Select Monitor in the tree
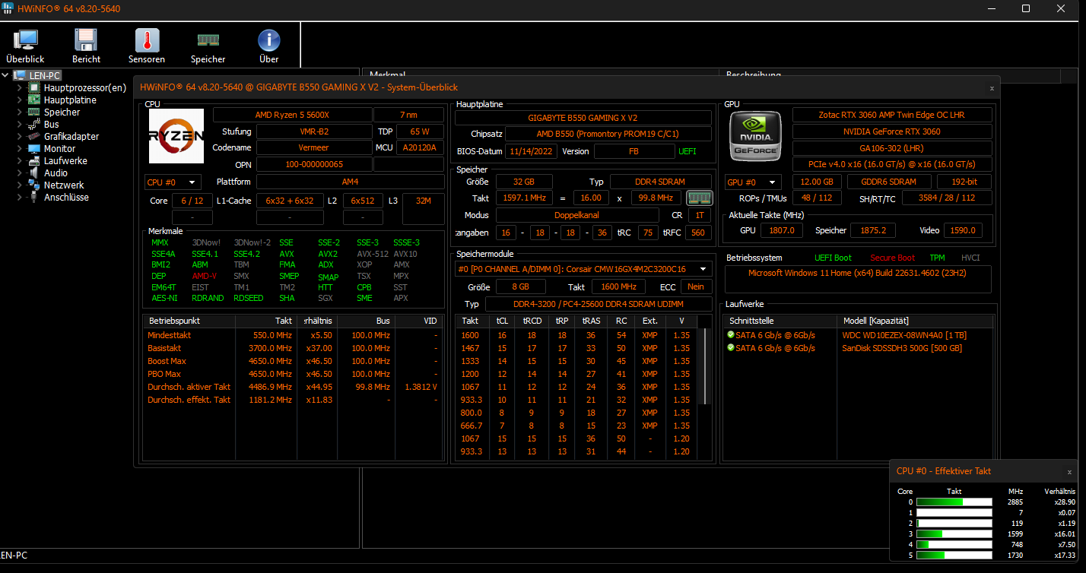1086x573 pixels. point(59,148)
